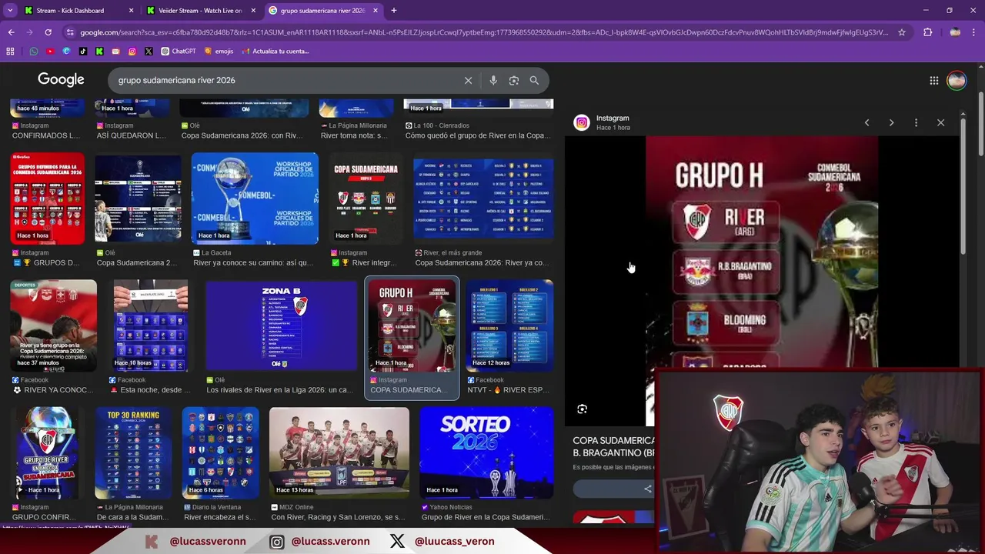Open the Sorteo 2026 Yahoo Noticias thumbnail
The width and height of the screenshot is (985, 554).
pyautogui.click(x=486, y=453)
